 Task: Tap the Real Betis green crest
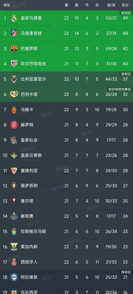coord(14,155)
